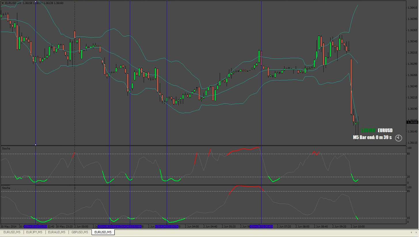419x237 pixels.
Task: Click the 1.36290 price axis label
Action: click(x=413, y=64)
